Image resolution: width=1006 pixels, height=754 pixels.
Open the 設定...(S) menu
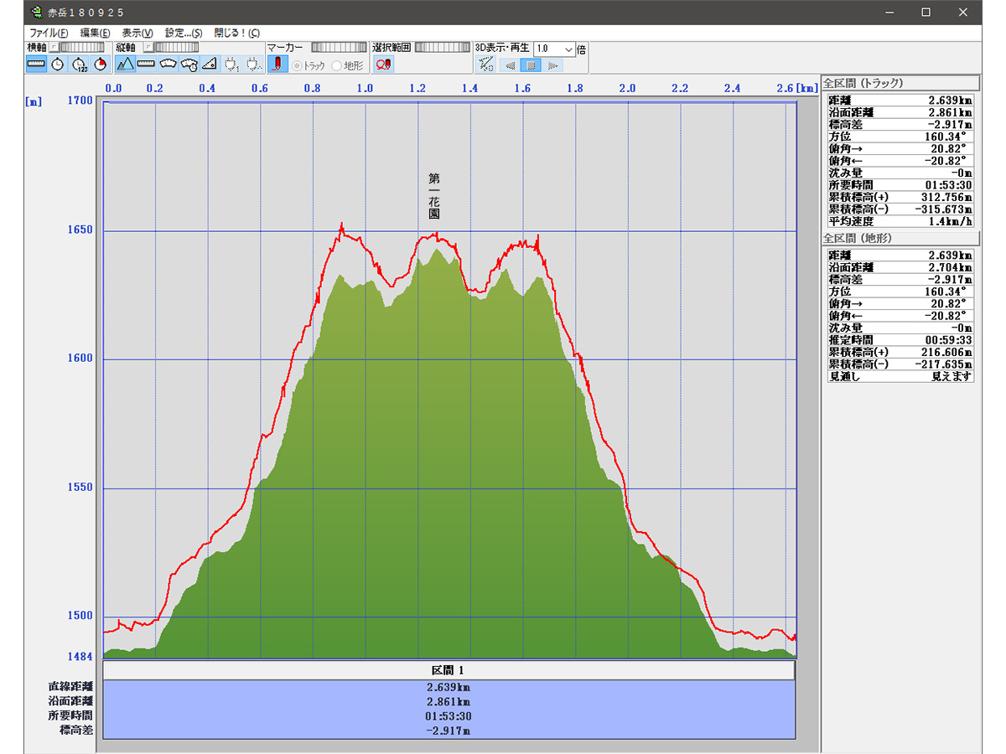point(184,33)
